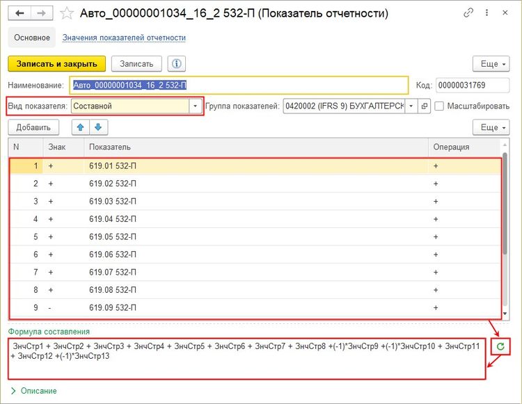This screenshot has height=404, width=522.
Task: Open the selected indicator group form
Action: (x=425, y=106)
